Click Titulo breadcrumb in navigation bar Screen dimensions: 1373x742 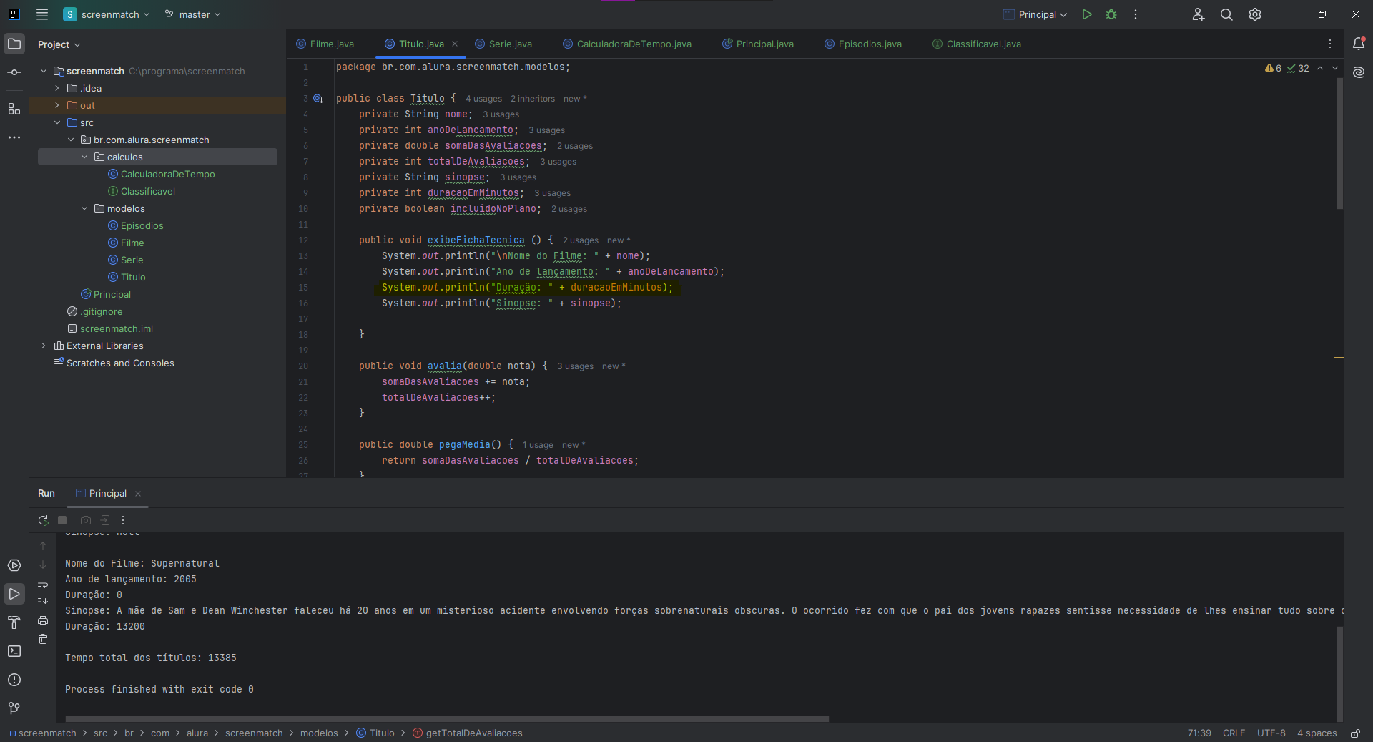click(375, 733)
